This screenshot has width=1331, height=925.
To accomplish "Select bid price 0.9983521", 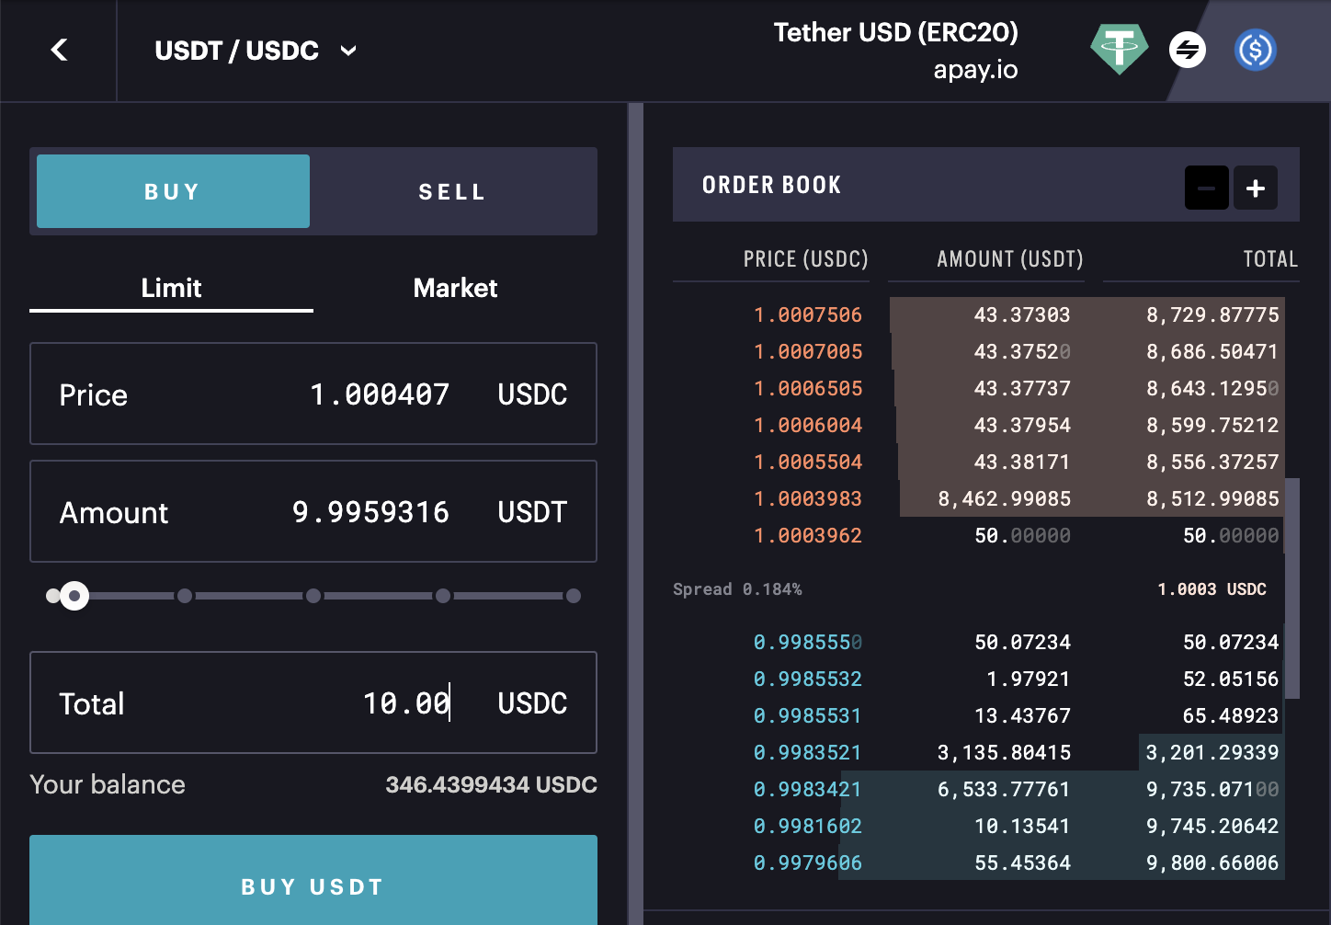I will point(808,752).
